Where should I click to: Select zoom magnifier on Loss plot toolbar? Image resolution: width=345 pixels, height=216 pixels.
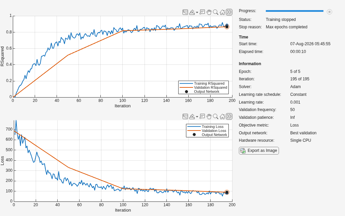coord(216,116)
